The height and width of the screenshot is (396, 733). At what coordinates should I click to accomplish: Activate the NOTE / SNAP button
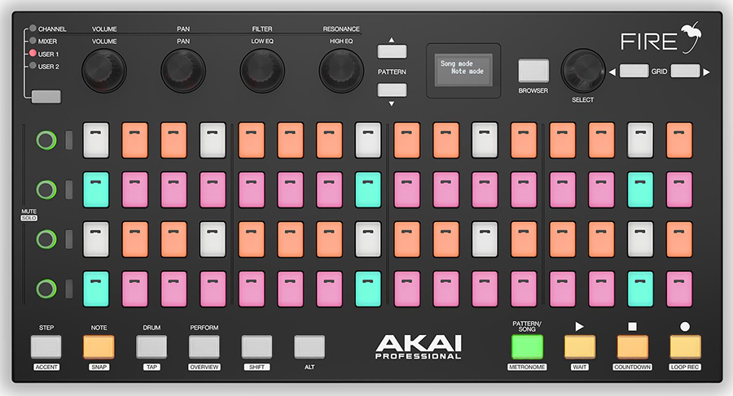tap(99, 347)
